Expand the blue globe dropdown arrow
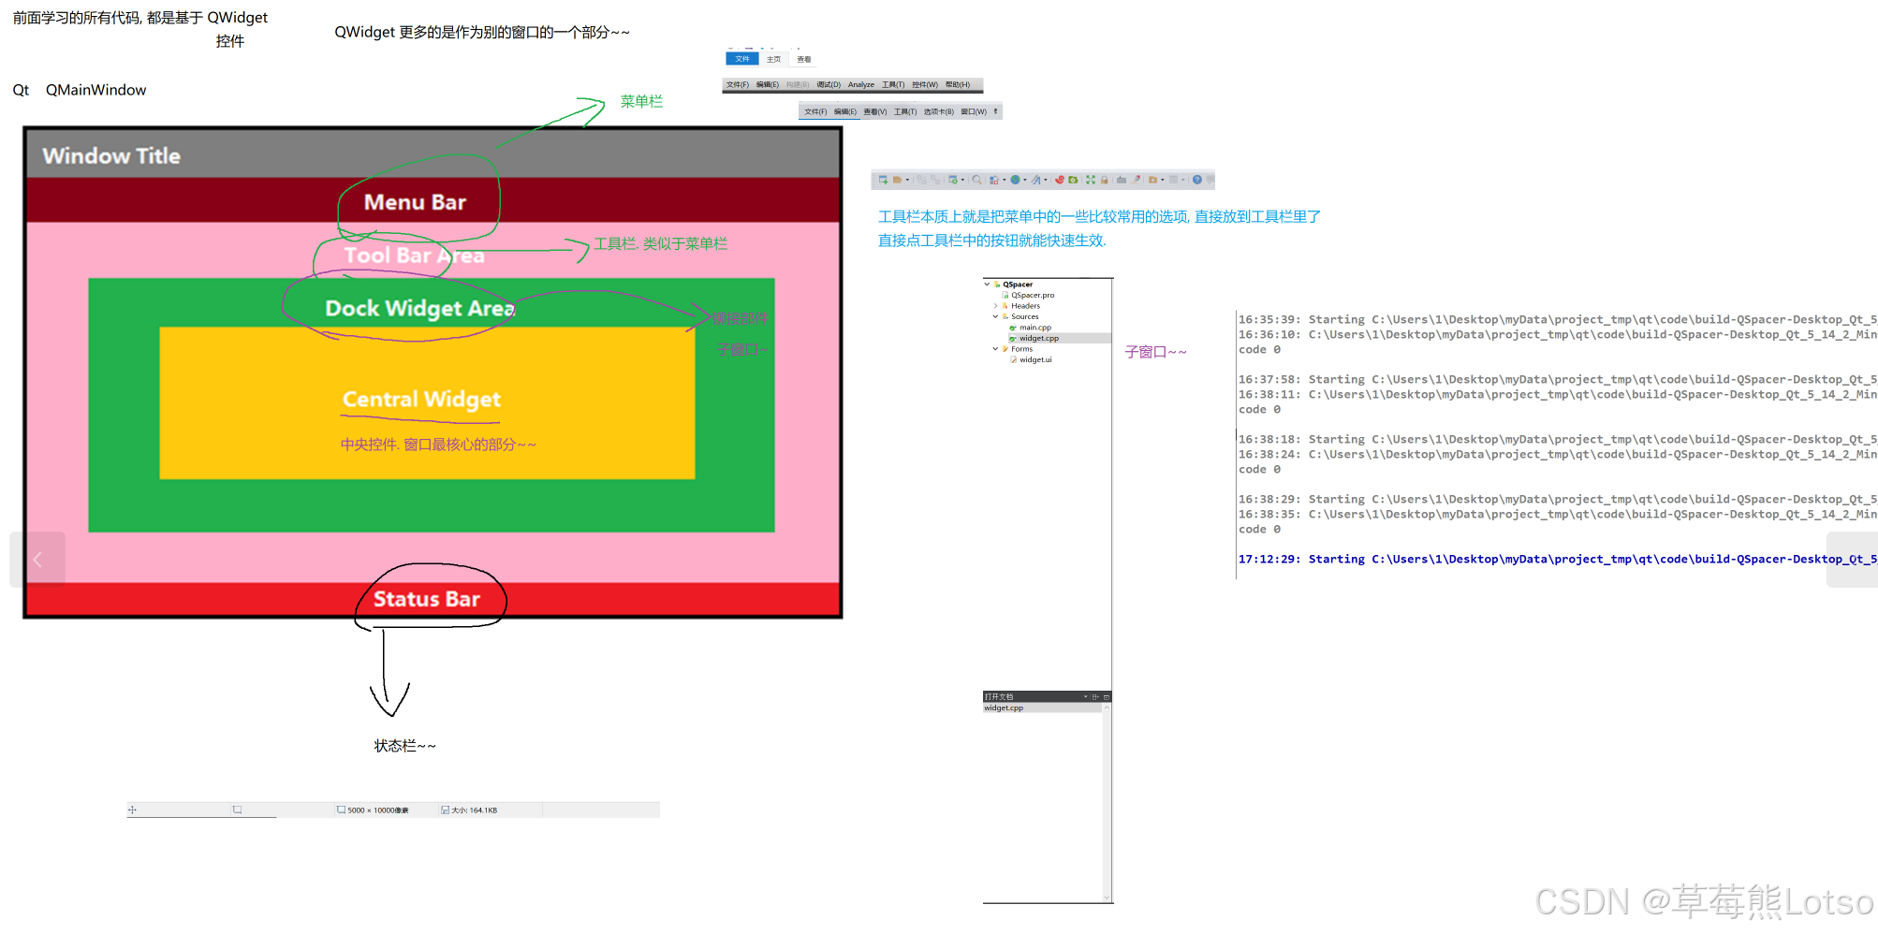The height and width of the screenshot is (934, 1878). 1025,180
